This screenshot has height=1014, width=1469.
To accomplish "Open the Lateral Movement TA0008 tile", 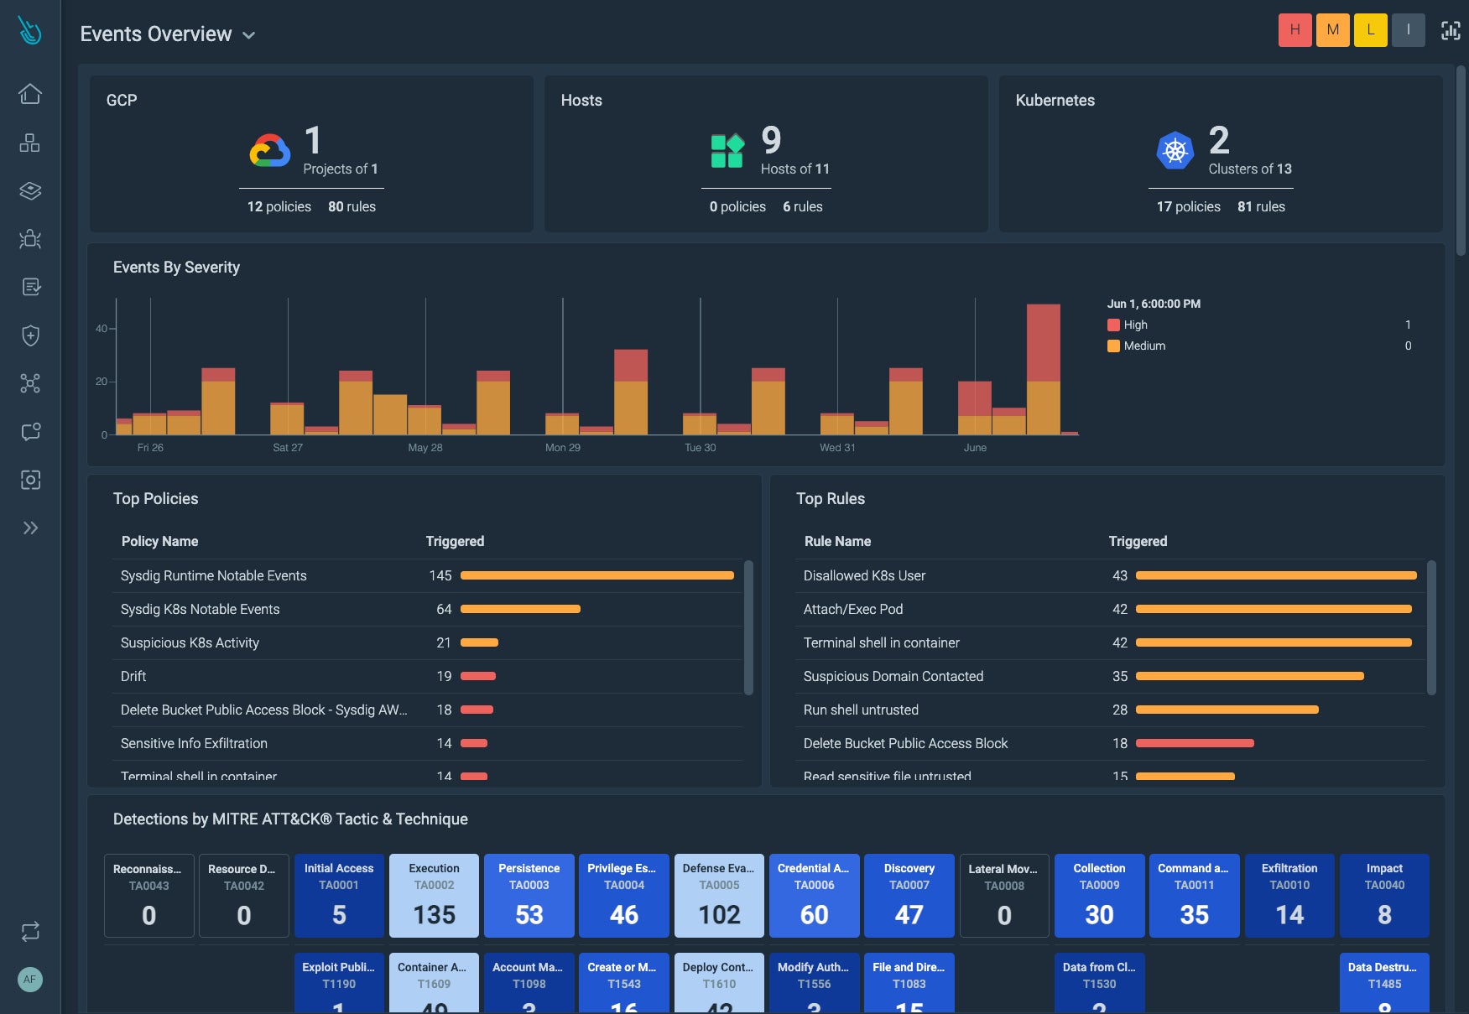I will point(1004,896).
